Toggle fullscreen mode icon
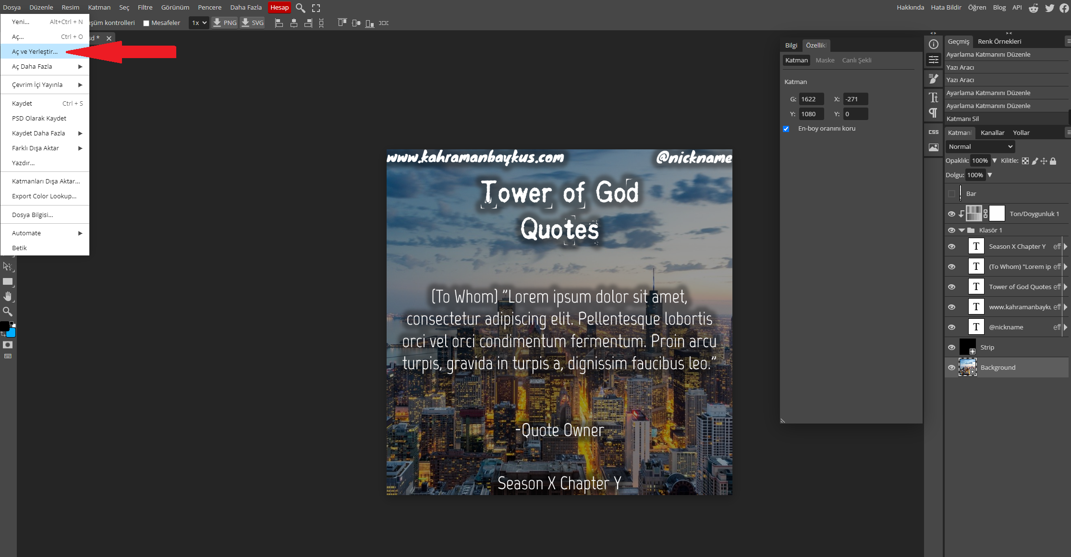1071x557 pixels. [316, 8]
